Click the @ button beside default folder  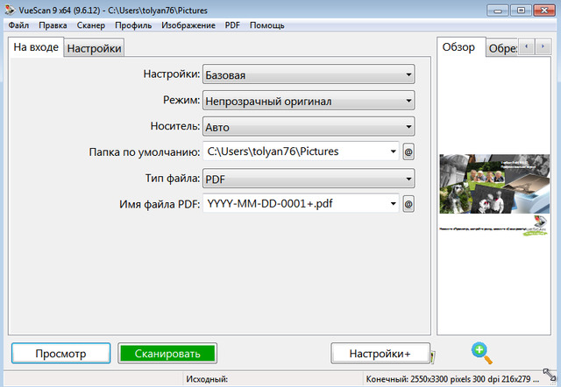[408, 152]
